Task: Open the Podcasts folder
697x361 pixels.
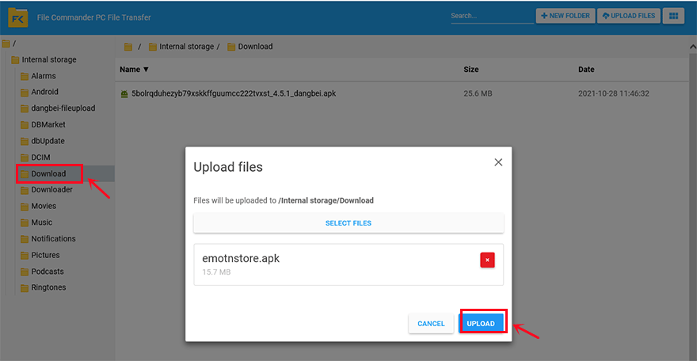Action: (47, 272)
